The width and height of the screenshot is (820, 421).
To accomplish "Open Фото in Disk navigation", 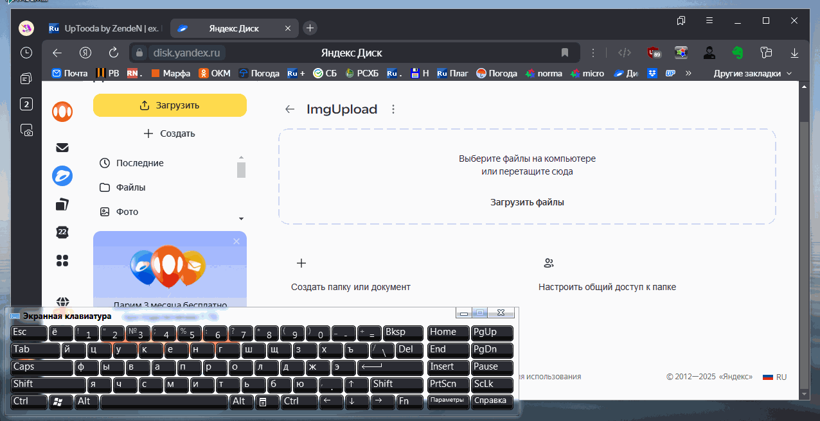I will pos(119,212).
